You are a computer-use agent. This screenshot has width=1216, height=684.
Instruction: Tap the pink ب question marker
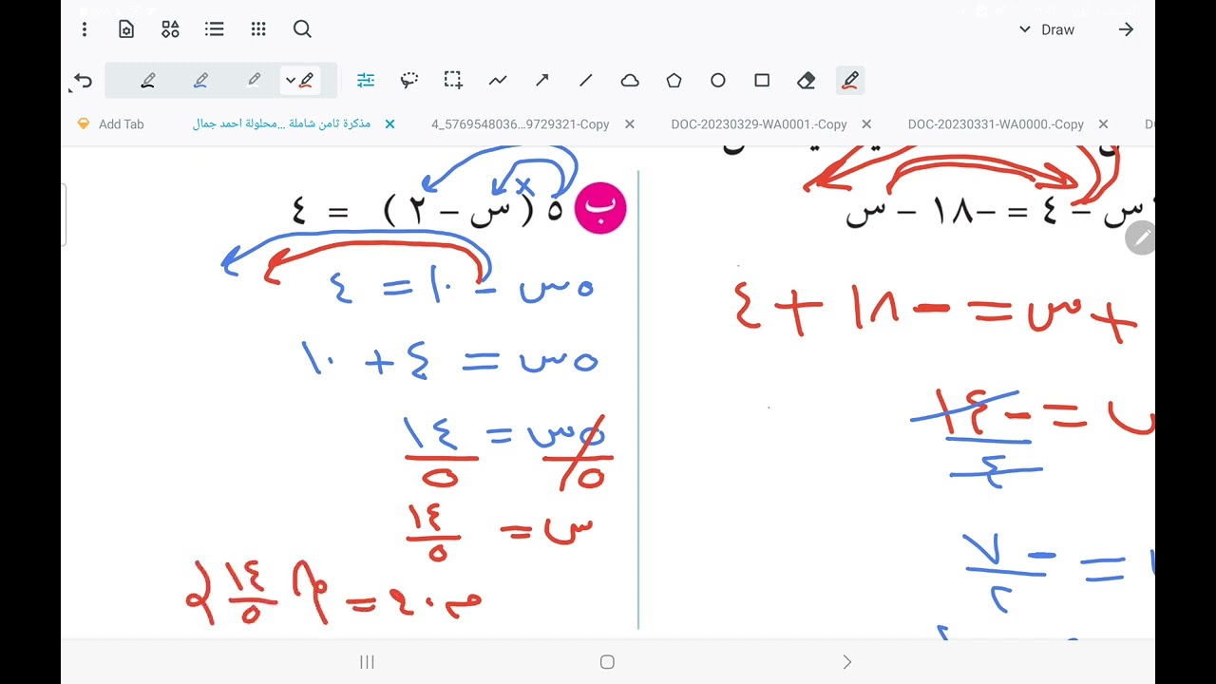[x=600, y=208]
